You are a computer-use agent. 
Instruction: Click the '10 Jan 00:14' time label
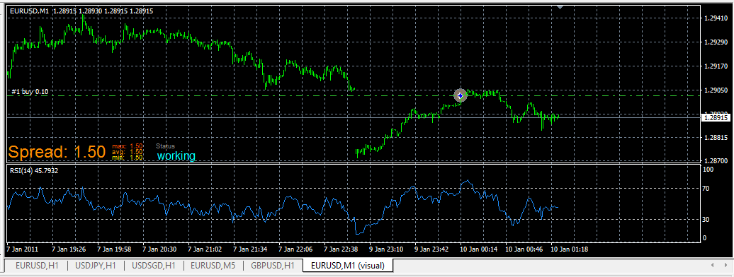(479, 249)
